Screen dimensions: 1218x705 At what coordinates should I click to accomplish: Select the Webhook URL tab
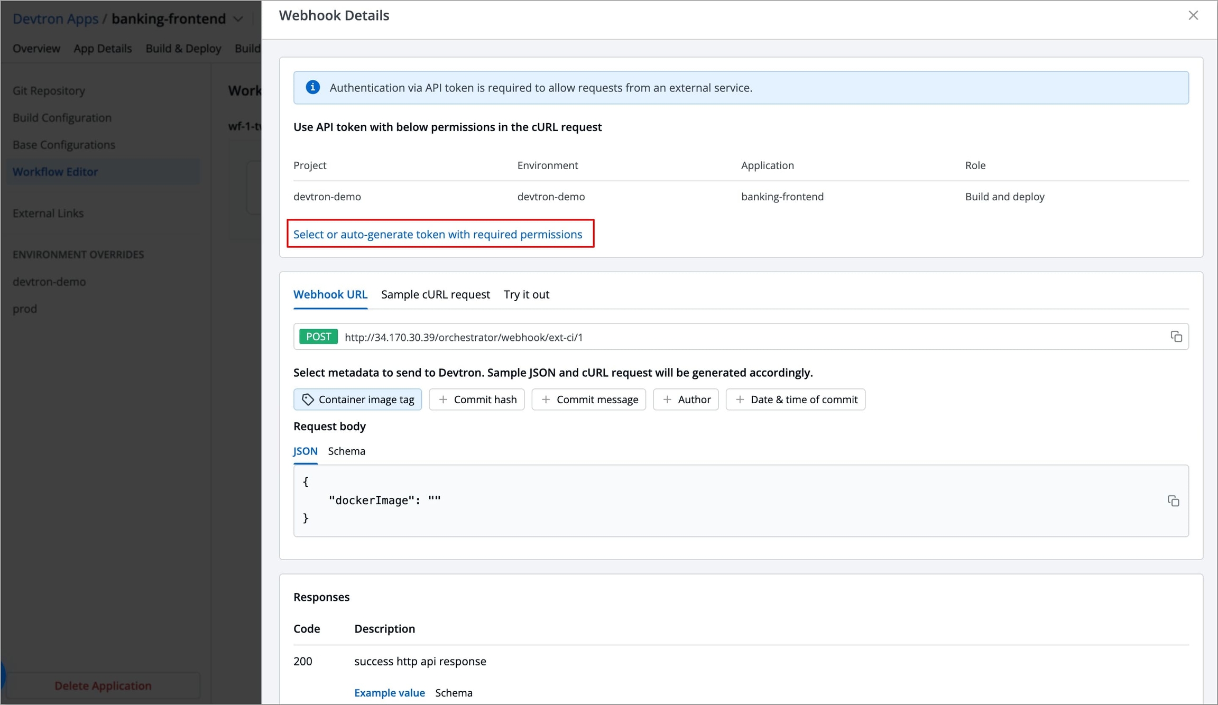[330, 294]
